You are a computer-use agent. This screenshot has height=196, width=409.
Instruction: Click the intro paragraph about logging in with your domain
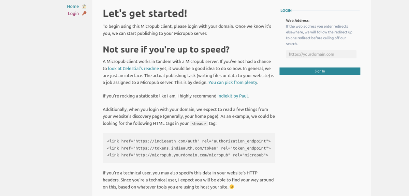[187, 30]
